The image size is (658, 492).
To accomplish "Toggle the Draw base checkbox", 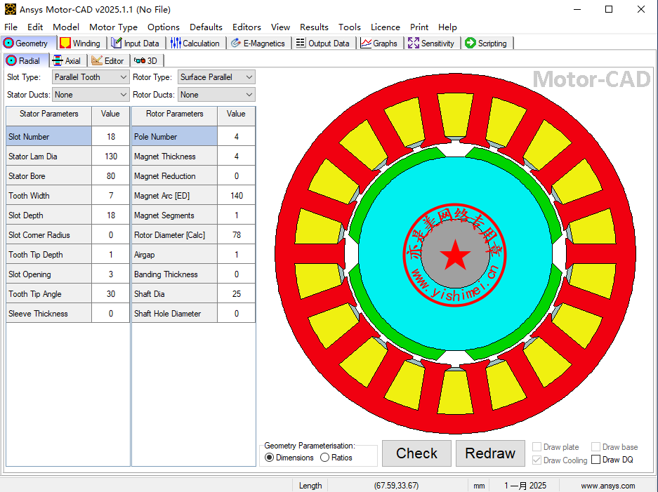I will coord(596,446).
